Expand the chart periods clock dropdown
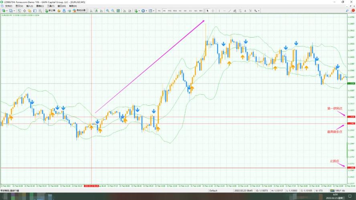The height and width of the screenshot is (200, 356). click(x=147, y=11)
